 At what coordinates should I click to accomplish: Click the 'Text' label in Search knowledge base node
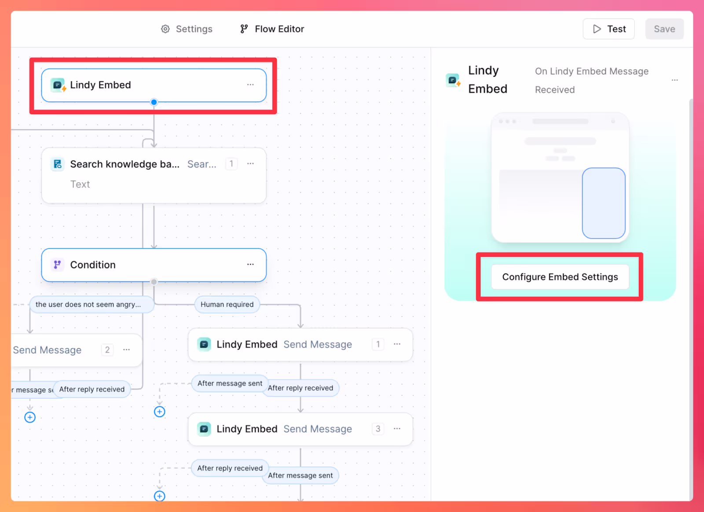80,184
